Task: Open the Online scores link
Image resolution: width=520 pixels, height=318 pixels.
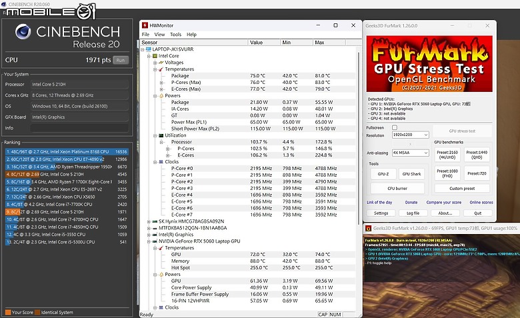Action: click(481, 202)
